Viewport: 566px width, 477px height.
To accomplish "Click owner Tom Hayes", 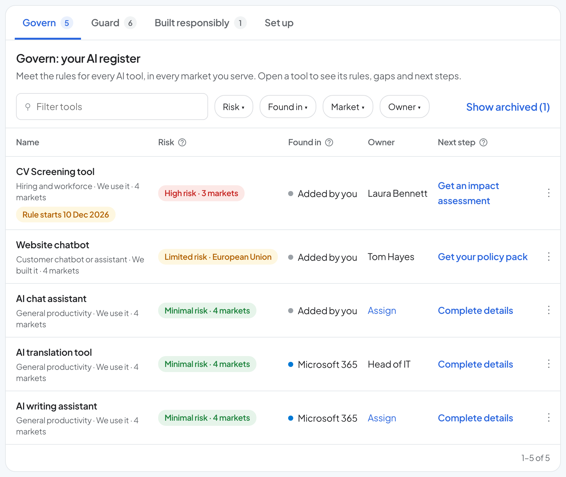I will tap(391, 257).
